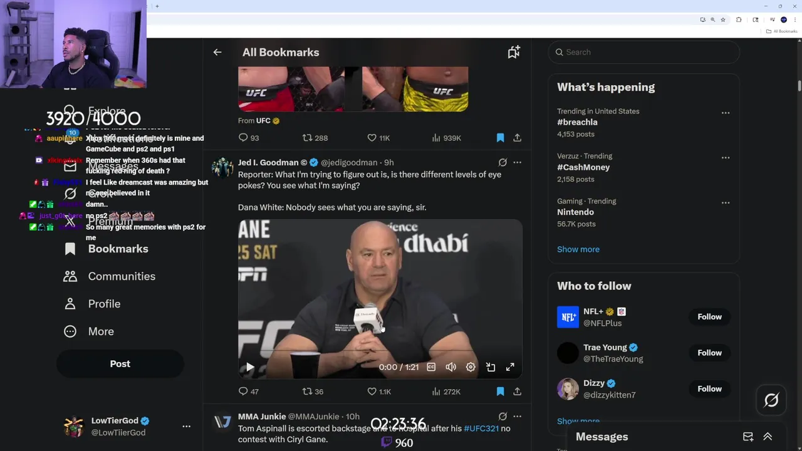
Task: Open Grok icon on MMA Junkie post
Action: (x=503, y=416)
